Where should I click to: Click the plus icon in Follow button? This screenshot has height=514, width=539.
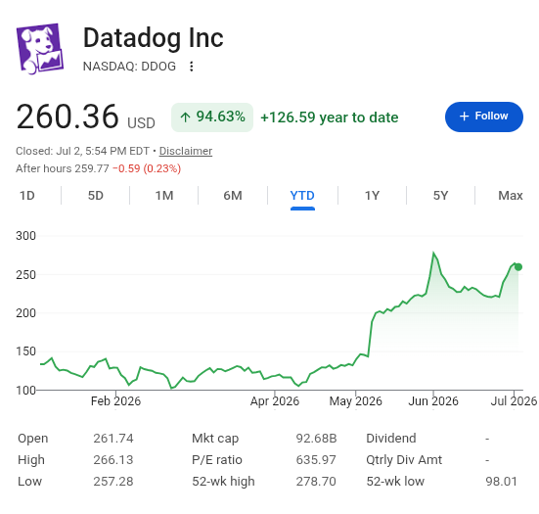(464, 117)
